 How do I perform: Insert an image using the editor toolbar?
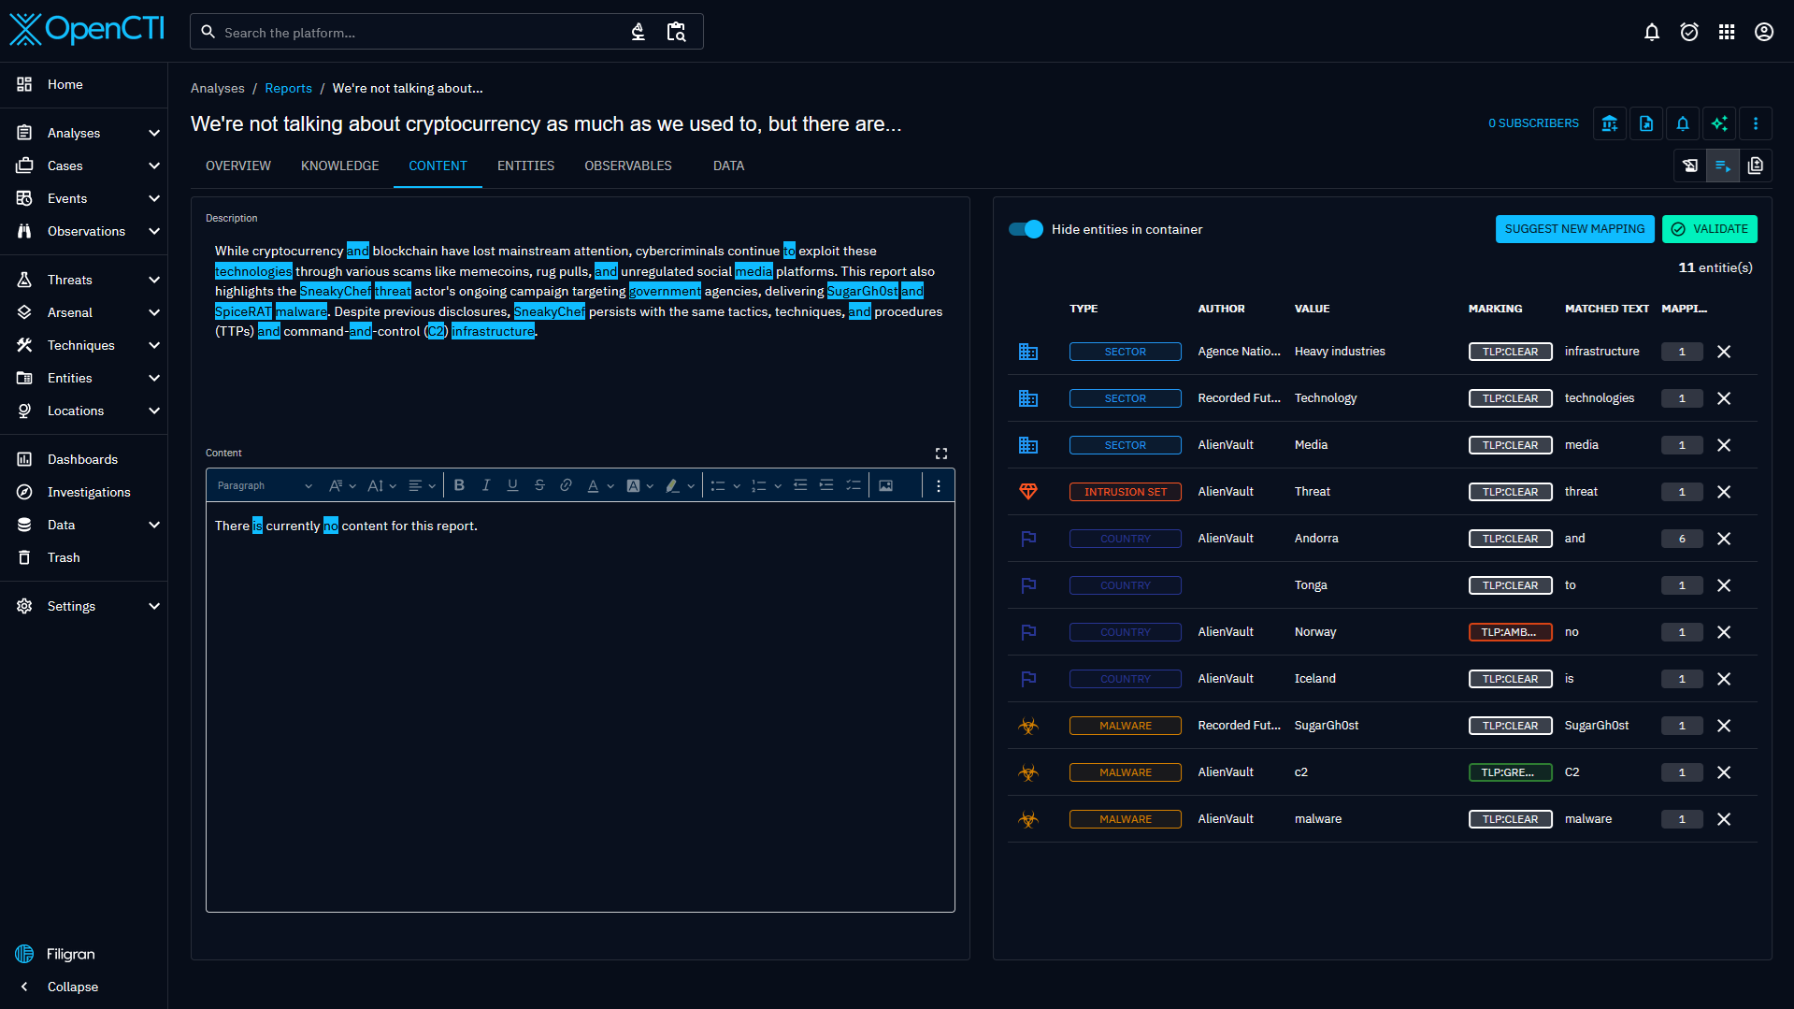pyautogui.click(x=885, y=485)
